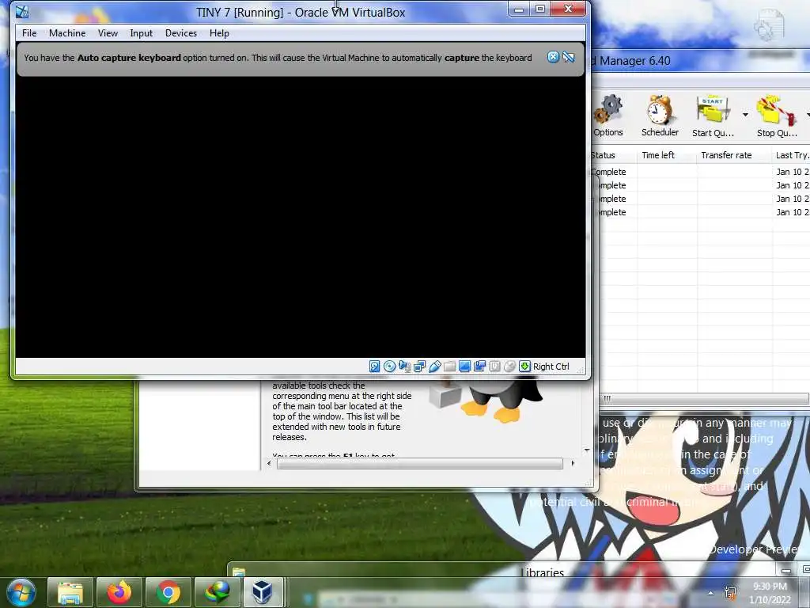Switch to VirtualBox taskbar icon
The width and height of the screenshot is (810, 608).
tap(263, 592)
